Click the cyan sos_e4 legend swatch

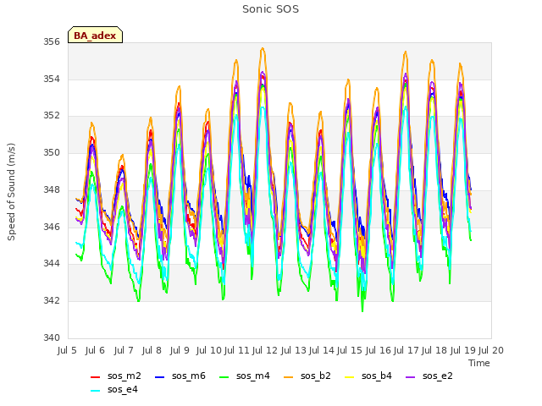[95, 391]
